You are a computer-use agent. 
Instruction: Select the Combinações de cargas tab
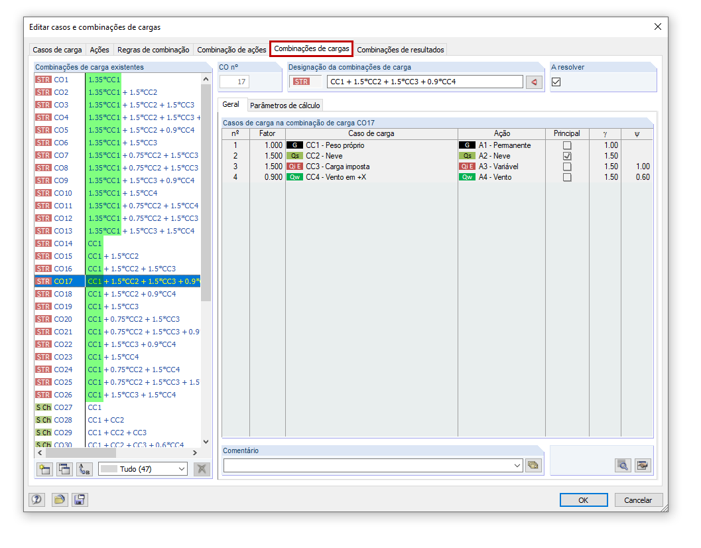(312, 48)
